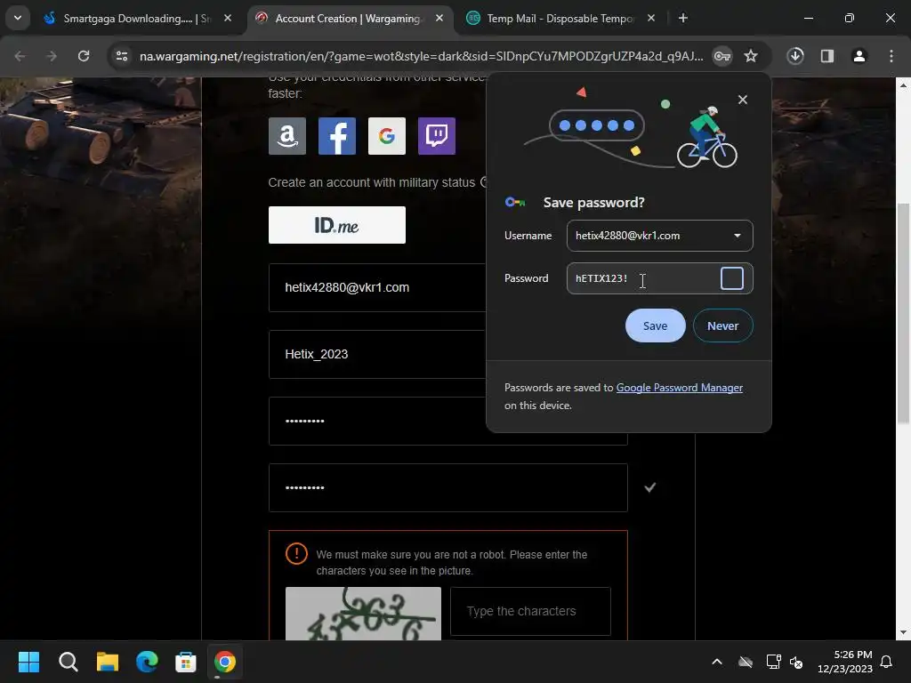This screenshot has height=683, width=911.
Task: Open Microsoft Edge from taskbar
Action: (x=147, y=662)
